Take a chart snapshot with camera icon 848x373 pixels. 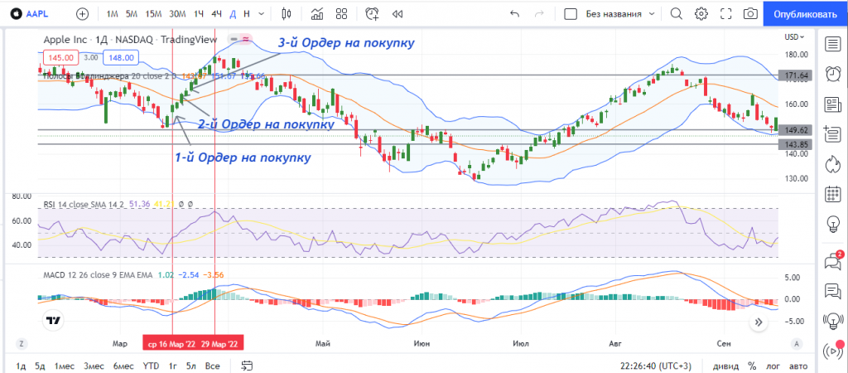pyautogui.click(x=750, y=13)
